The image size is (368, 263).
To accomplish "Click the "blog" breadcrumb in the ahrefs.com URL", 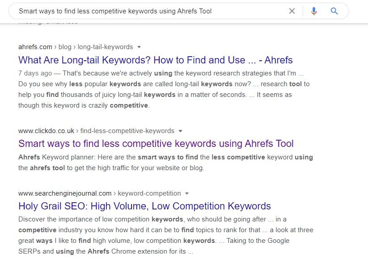I will (x=65, y=47).
